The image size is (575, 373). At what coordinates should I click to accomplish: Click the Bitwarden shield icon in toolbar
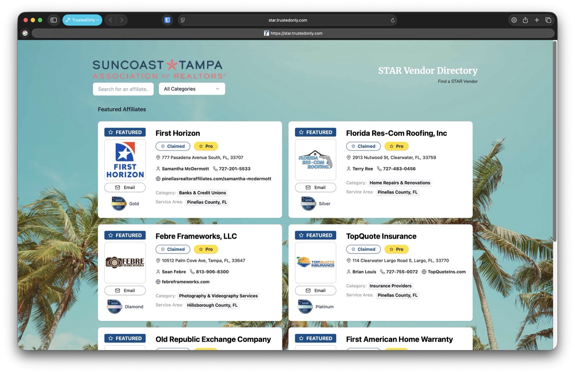(x=167, y=20)
